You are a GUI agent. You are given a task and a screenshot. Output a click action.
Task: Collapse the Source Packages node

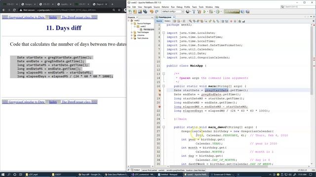tap(132, 24)
